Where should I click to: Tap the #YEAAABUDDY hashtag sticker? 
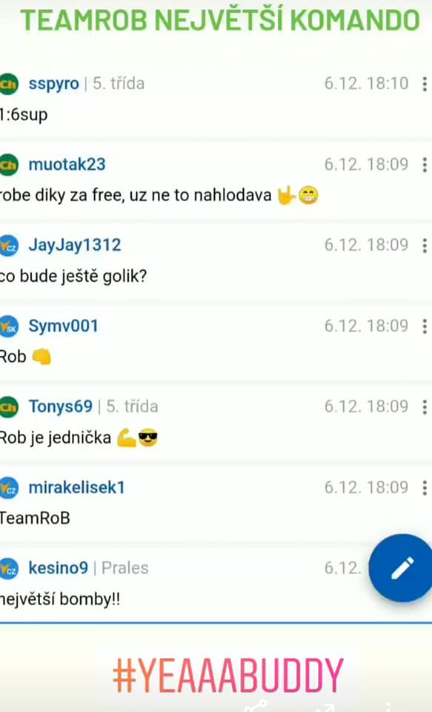227,675
